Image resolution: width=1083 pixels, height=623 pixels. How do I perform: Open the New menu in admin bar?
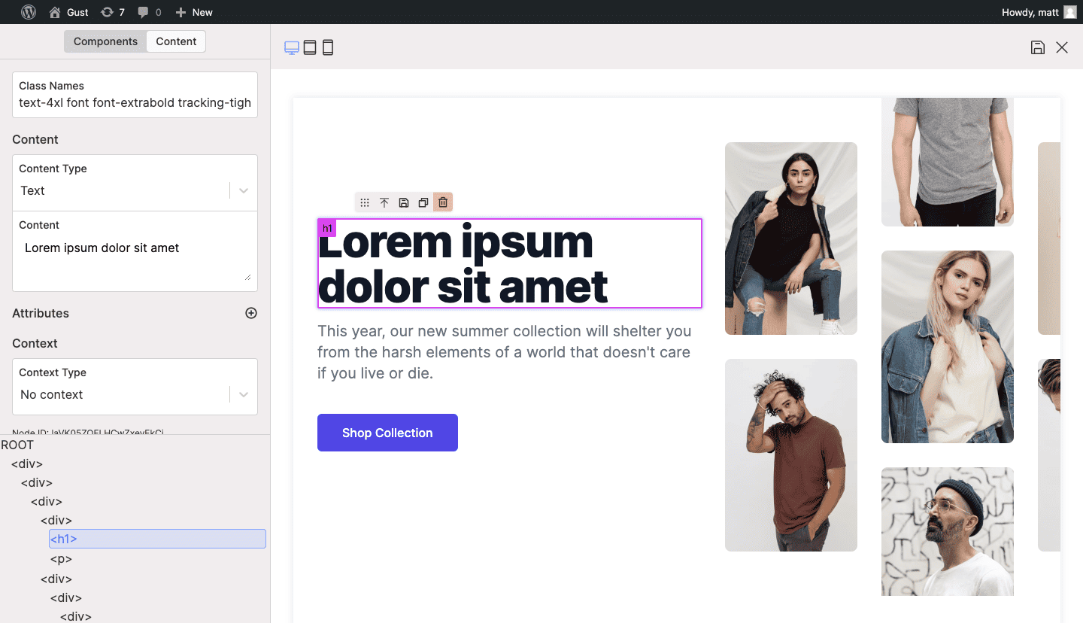(194, 12)
